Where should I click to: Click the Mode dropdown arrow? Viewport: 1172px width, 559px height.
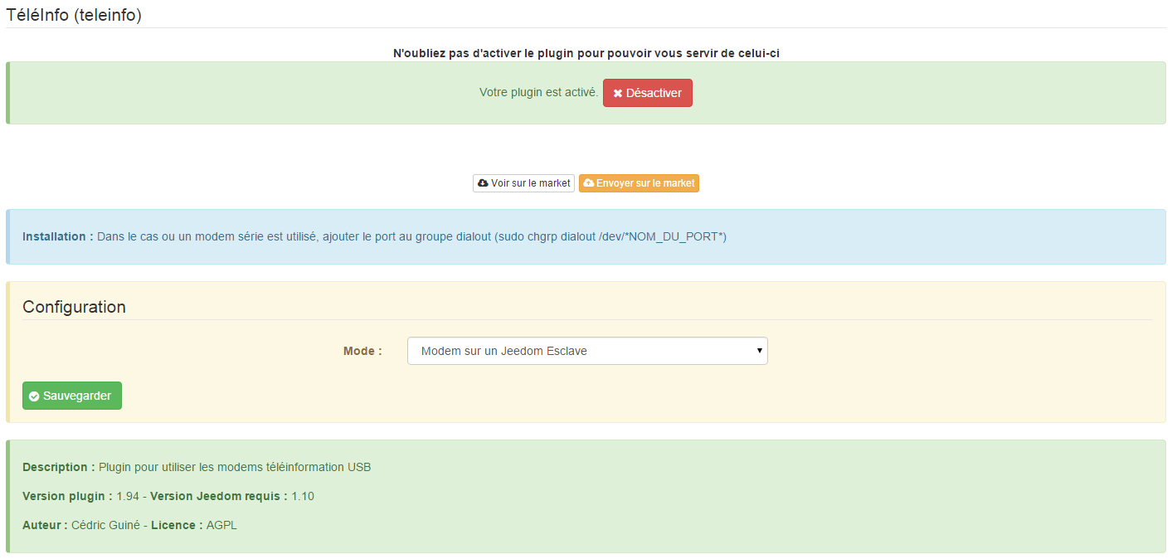click(x=758, y=351)
